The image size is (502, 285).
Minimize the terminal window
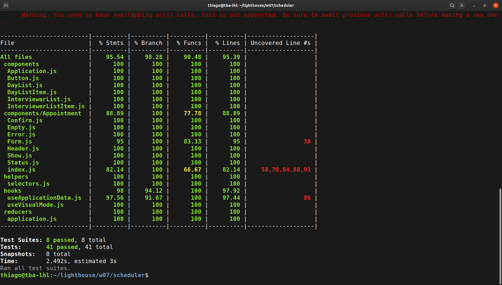pyautogui.click(x=474, y=5)
